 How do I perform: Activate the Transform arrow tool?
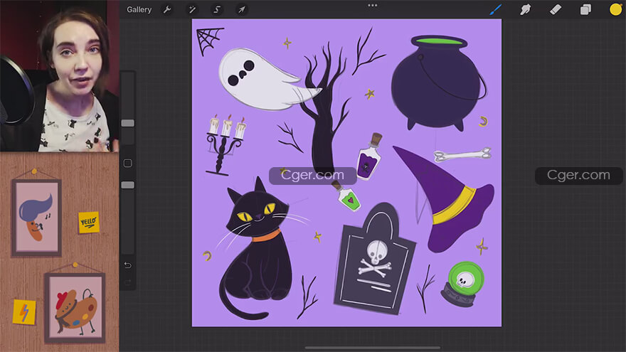241,10
